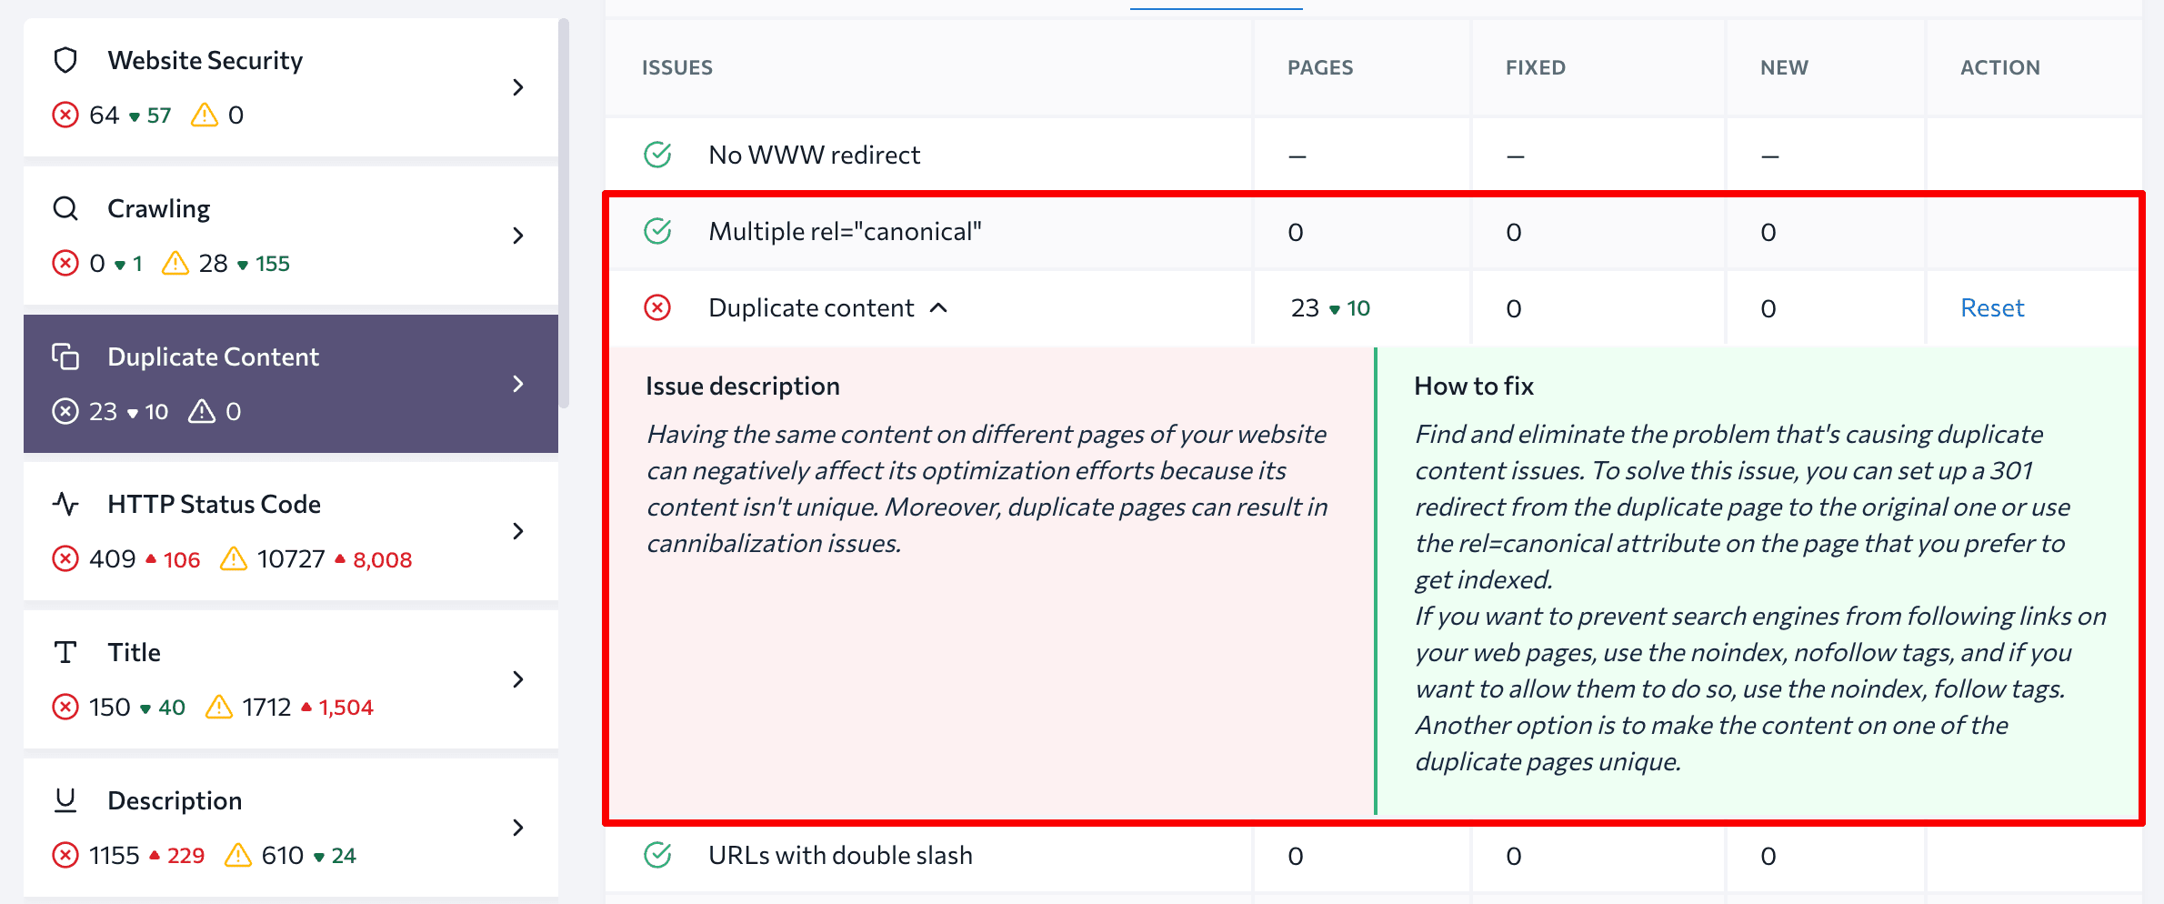
Task: Click the green checkmark for URLs with double slash
Action: pyautogui.click(x=657, y=855)
